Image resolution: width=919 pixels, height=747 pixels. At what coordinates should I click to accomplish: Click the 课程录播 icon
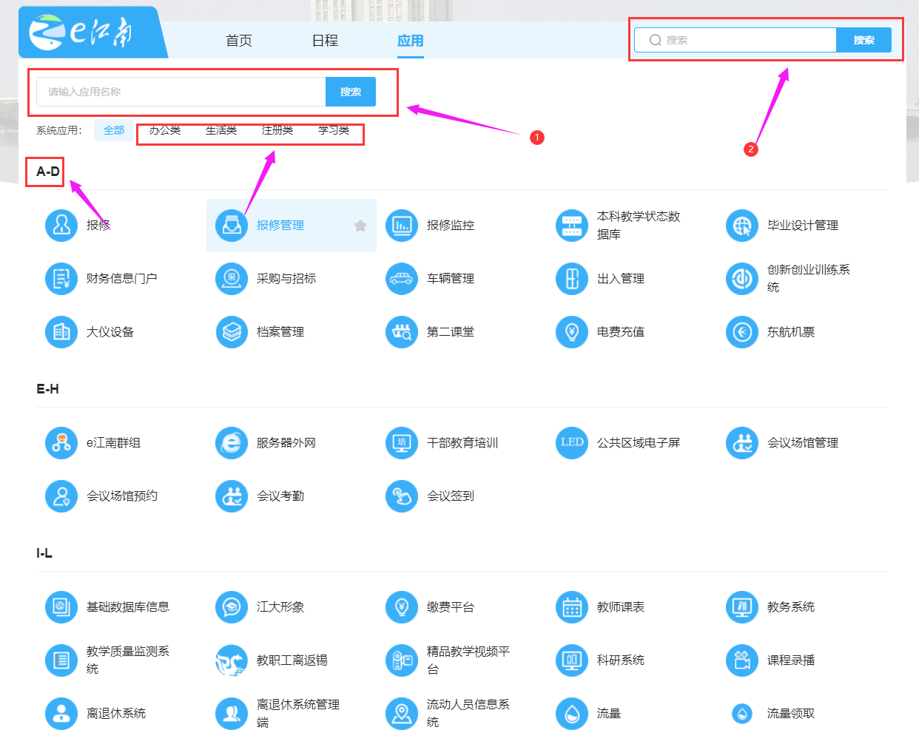point(742,660)
